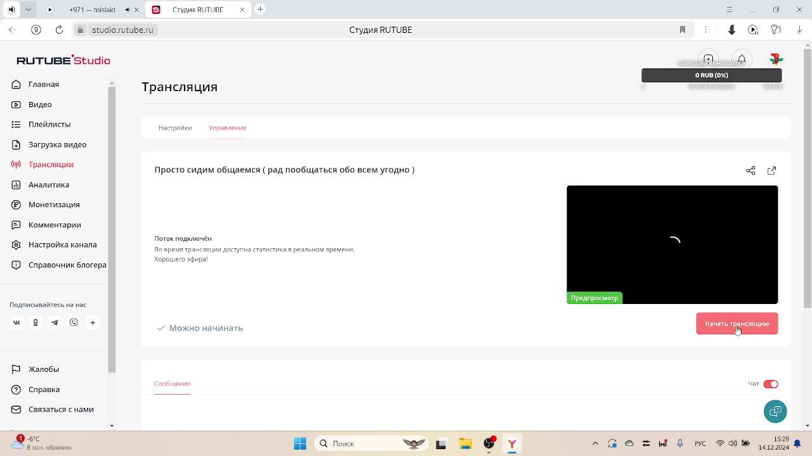Close the Студия RUTUBE tab
This screenshot has width=812, height=456.
click(x=242, y=9)
